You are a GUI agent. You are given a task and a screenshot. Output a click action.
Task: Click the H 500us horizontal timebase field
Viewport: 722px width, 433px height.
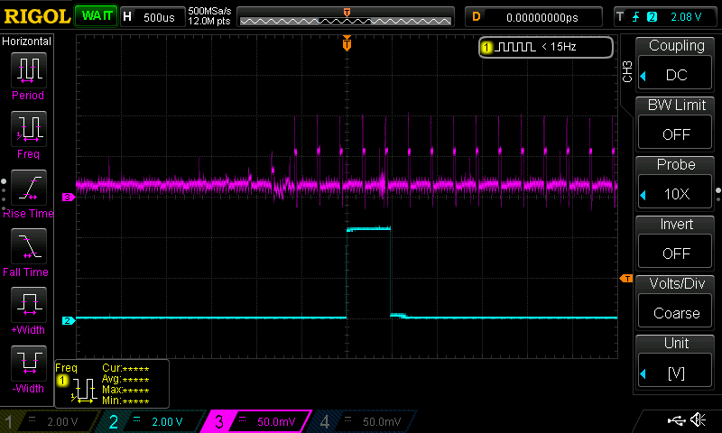[x=153, y=17]
